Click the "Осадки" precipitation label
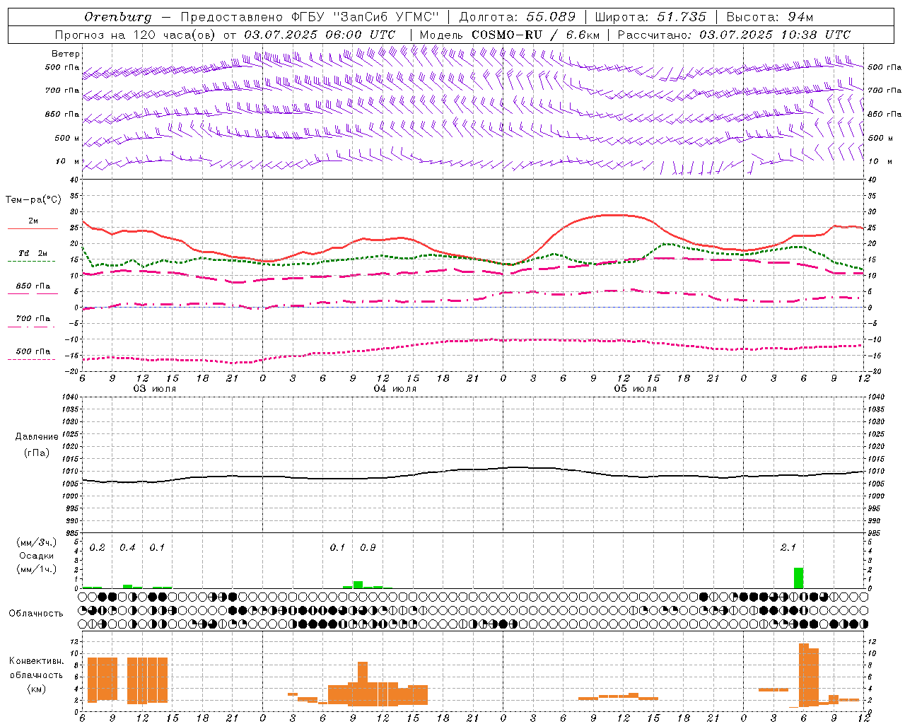 pyautogui.click(x=36, y=556)
